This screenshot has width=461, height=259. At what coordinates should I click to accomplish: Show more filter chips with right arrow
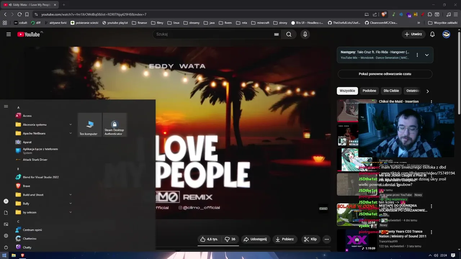pos(428,91)
